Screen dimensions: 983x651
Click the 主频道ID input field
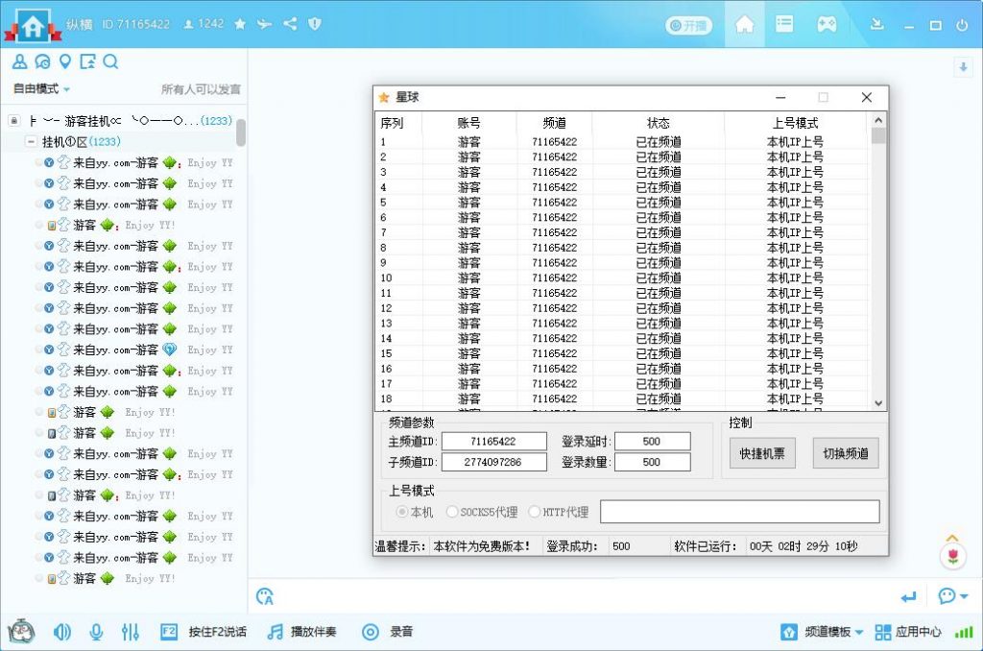coord(494,442)
